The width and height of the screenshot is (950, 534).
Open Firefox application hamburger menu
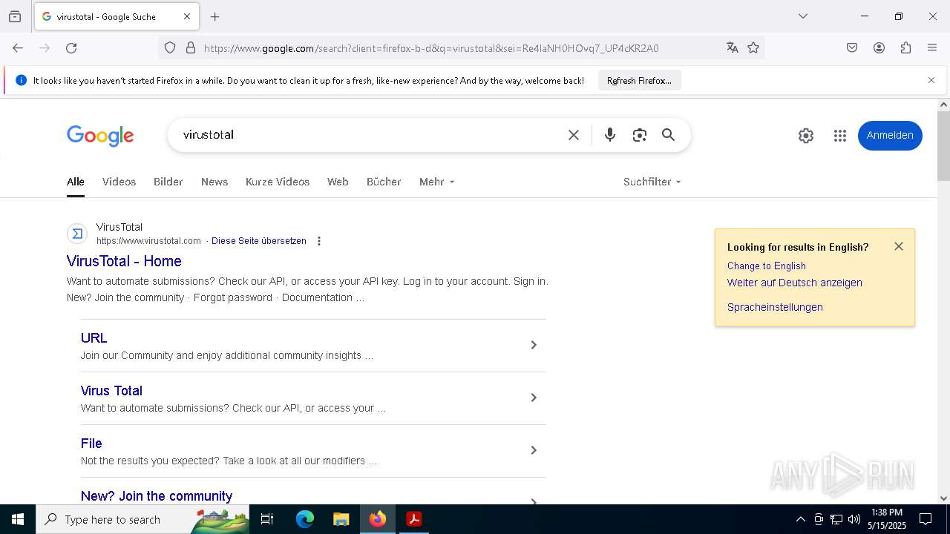pyautogui.click(x=932, y=48)
